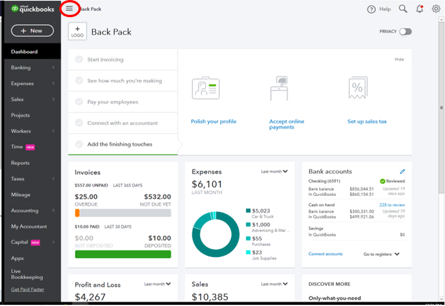Screen dimensions: 445x306
Task: Open search via magnifying glass icon
Action: [403, 9]
